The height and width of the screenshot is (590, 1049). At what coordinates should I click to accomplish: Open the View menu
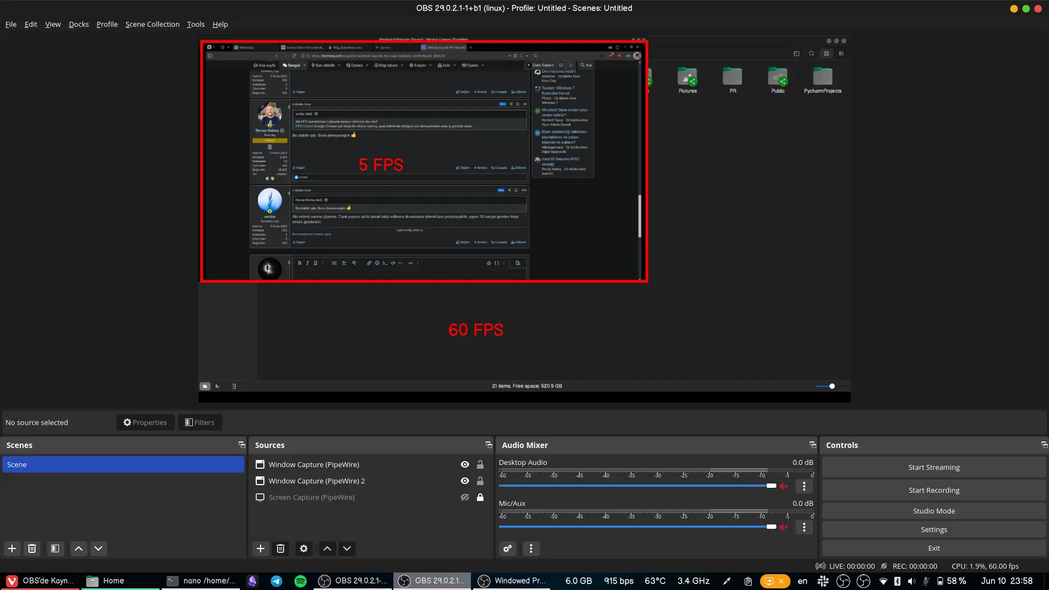tap(53, 24)
